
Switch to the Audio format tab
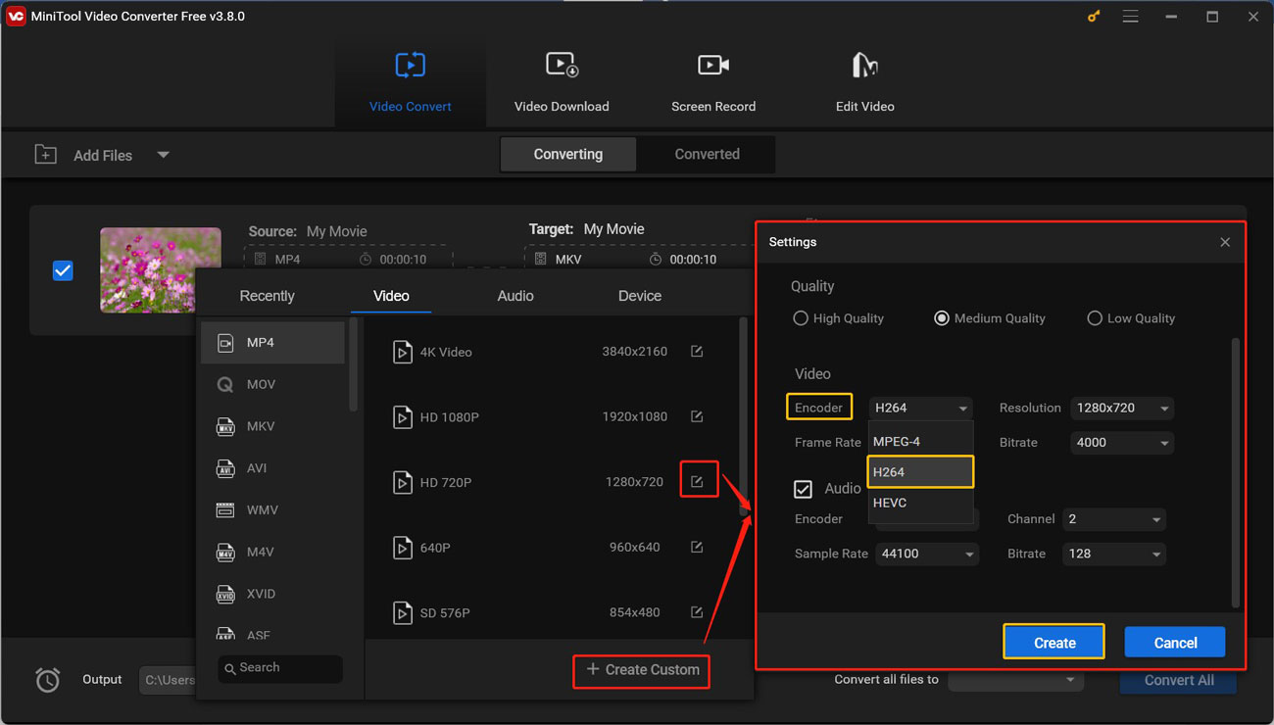coord(515,296)
